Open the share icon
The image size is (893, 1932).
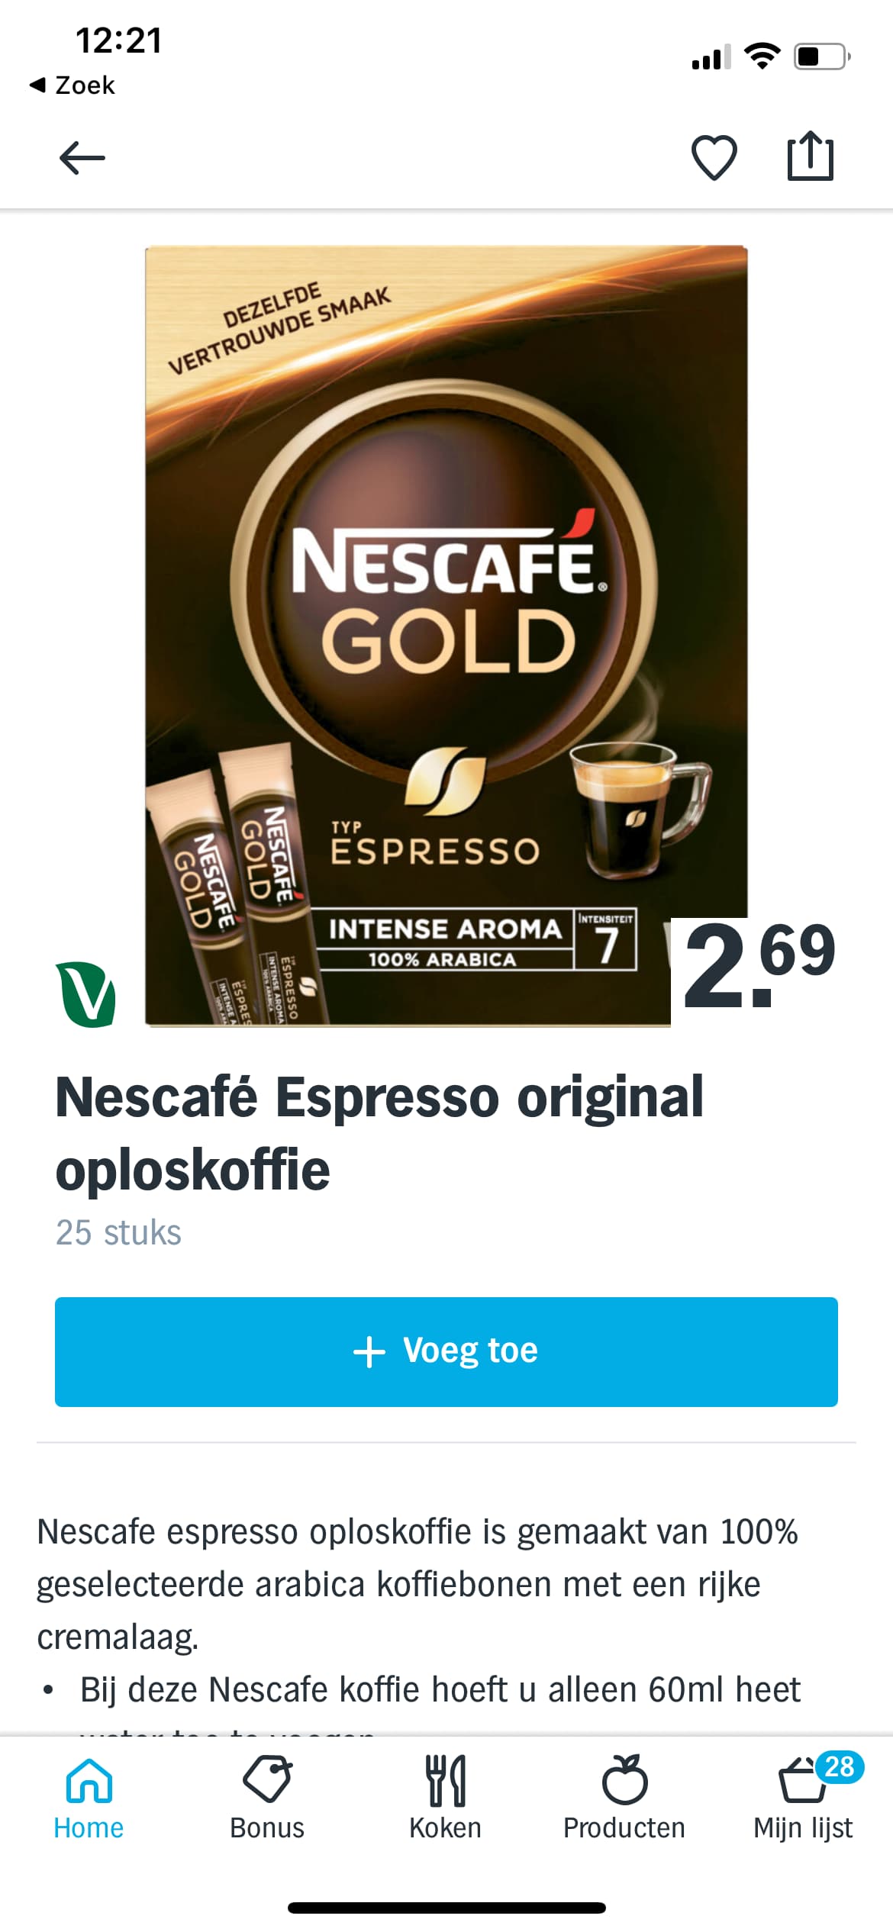pyautogui.click(x=810, y=156)
